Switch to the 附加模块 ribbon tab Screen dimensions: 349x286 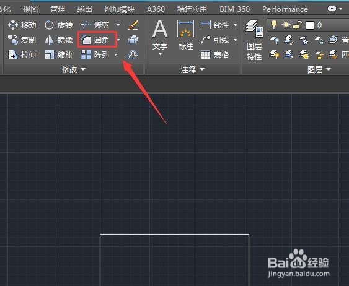coord(120,9)
